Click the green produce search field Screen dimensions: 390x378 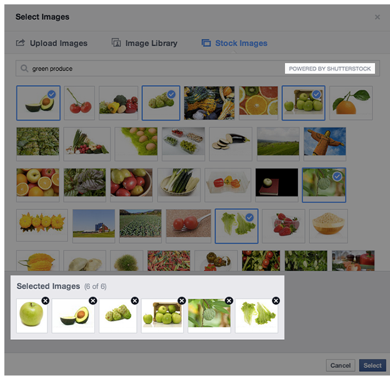[197, 68]
